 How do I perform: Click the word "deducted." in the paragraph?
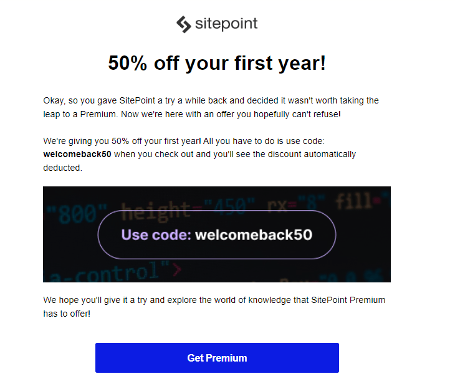coord(63,168)
